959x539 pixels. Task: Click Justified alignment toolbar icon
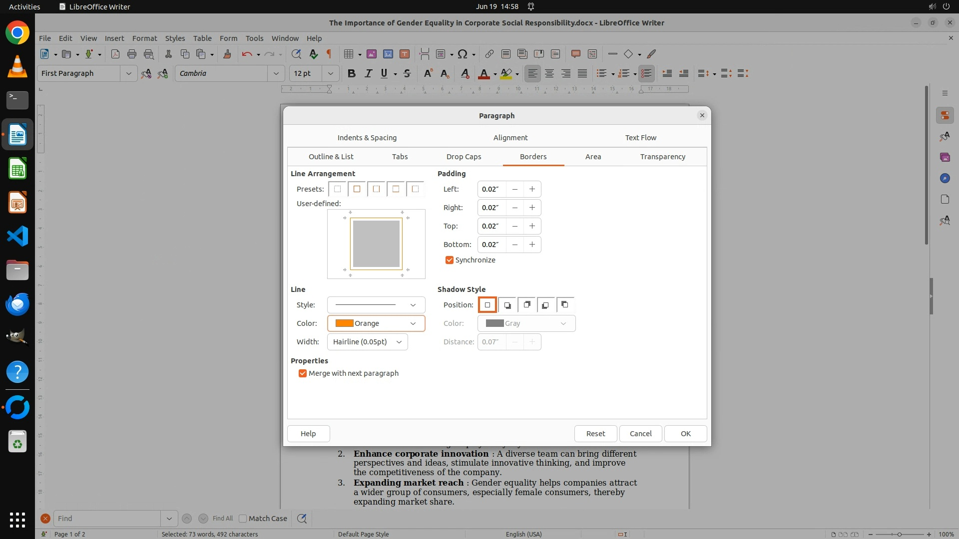(582, 73)
